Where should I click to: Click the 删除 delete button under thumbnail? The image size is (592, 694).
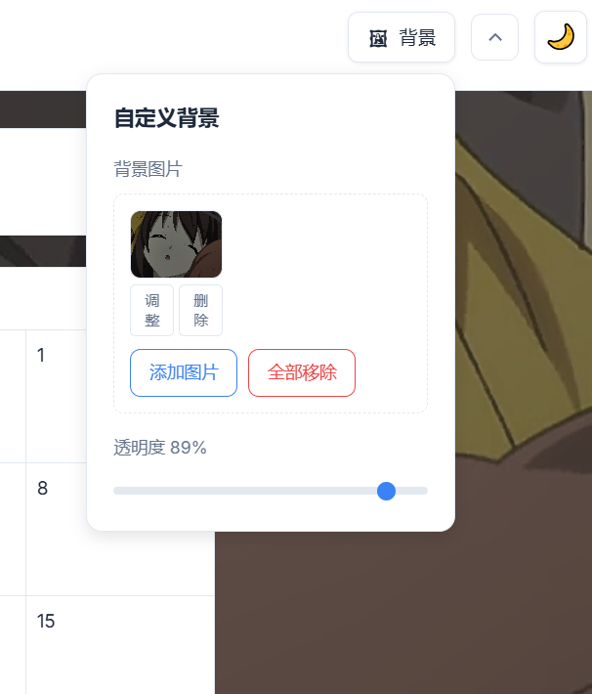(x=200, y=310)
